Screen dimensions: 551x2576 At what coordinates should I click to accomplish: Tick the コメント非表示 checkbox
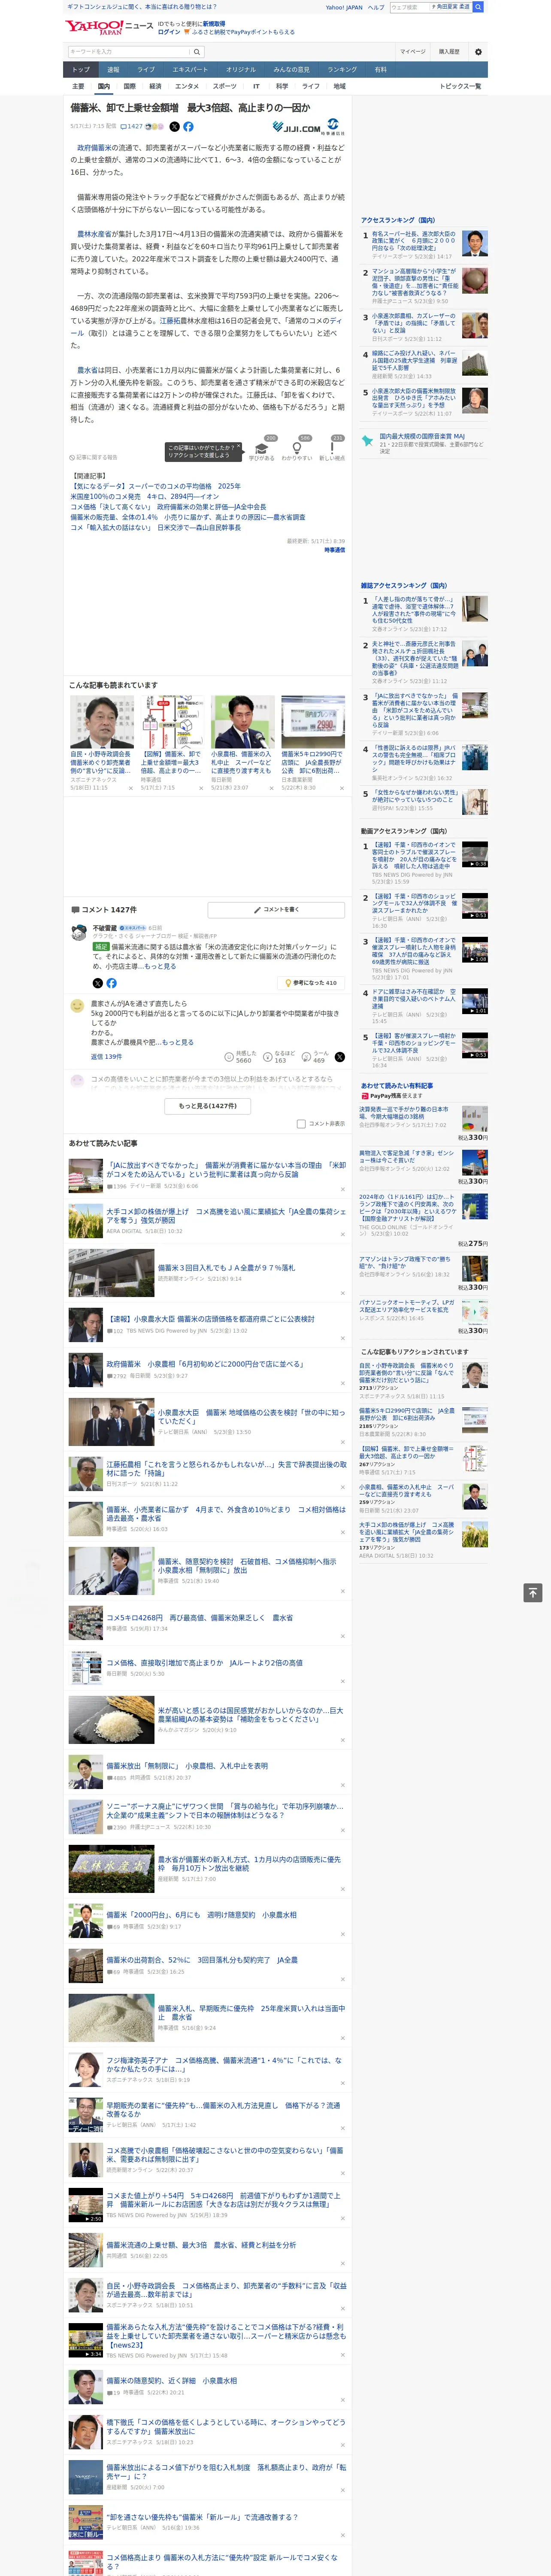coord(301,1124)
